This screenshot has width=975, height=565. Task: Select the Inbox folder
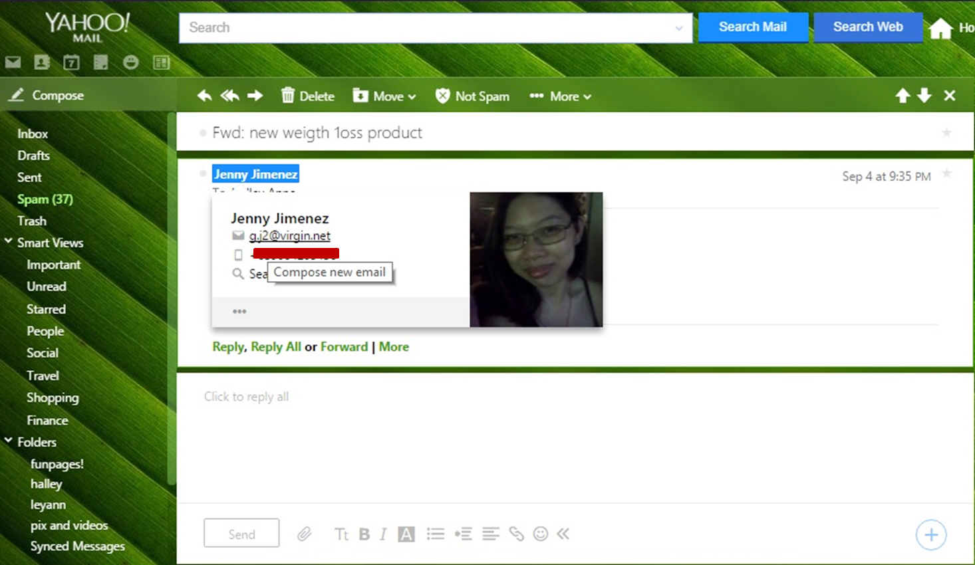[33, 134]
